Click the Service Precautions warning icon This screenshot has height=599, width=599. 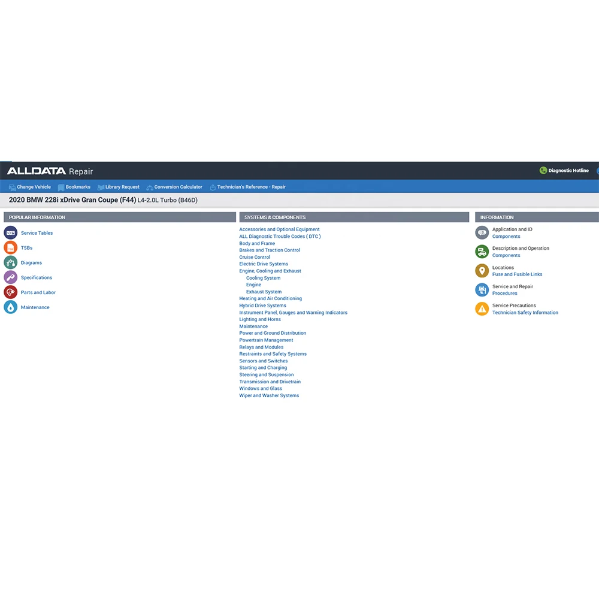coord(482,308)
